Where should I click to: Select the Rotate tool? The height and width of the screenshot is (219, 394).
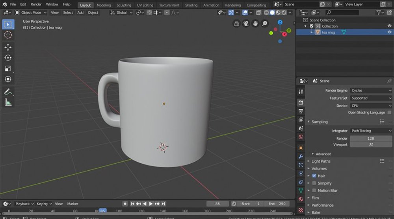tap(8, 58)
